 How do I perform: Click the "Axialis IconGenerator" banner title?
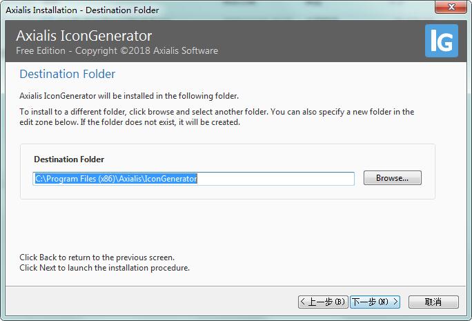point(84,35)
